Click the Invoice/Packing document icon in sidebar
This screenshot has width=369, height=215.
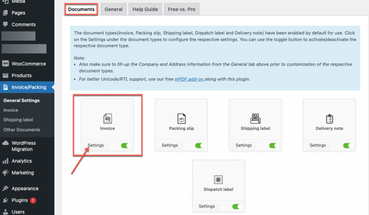tap(5, 87)
